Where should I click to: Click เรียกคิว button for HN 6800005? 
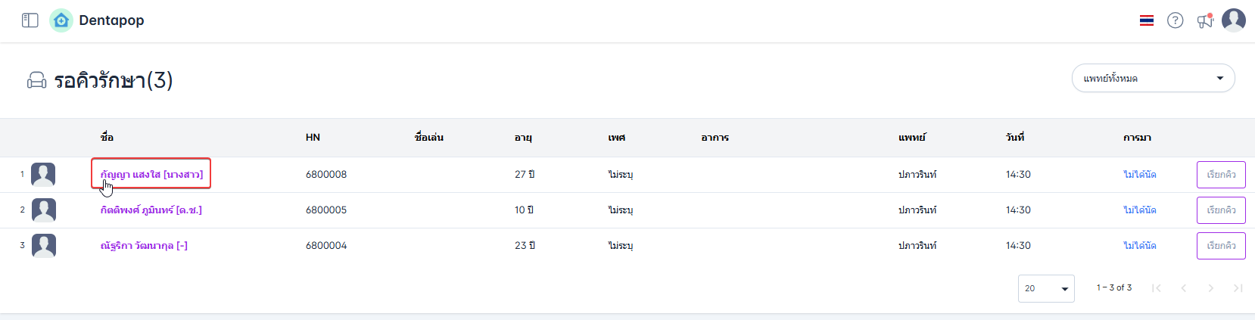1221,210
